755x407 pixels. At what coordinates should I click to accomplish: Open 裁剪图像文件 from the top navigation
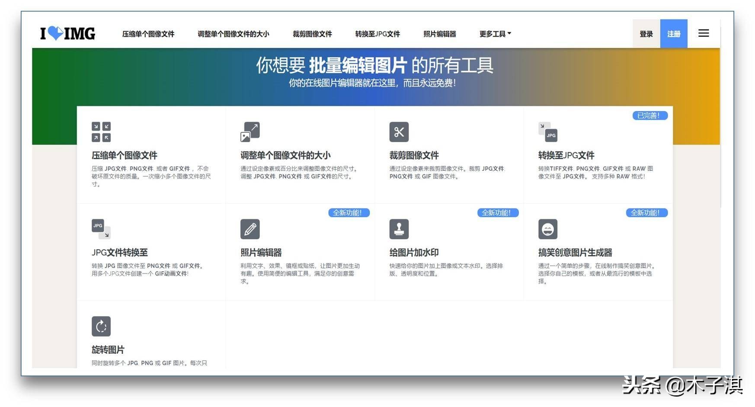coord(312,34)
